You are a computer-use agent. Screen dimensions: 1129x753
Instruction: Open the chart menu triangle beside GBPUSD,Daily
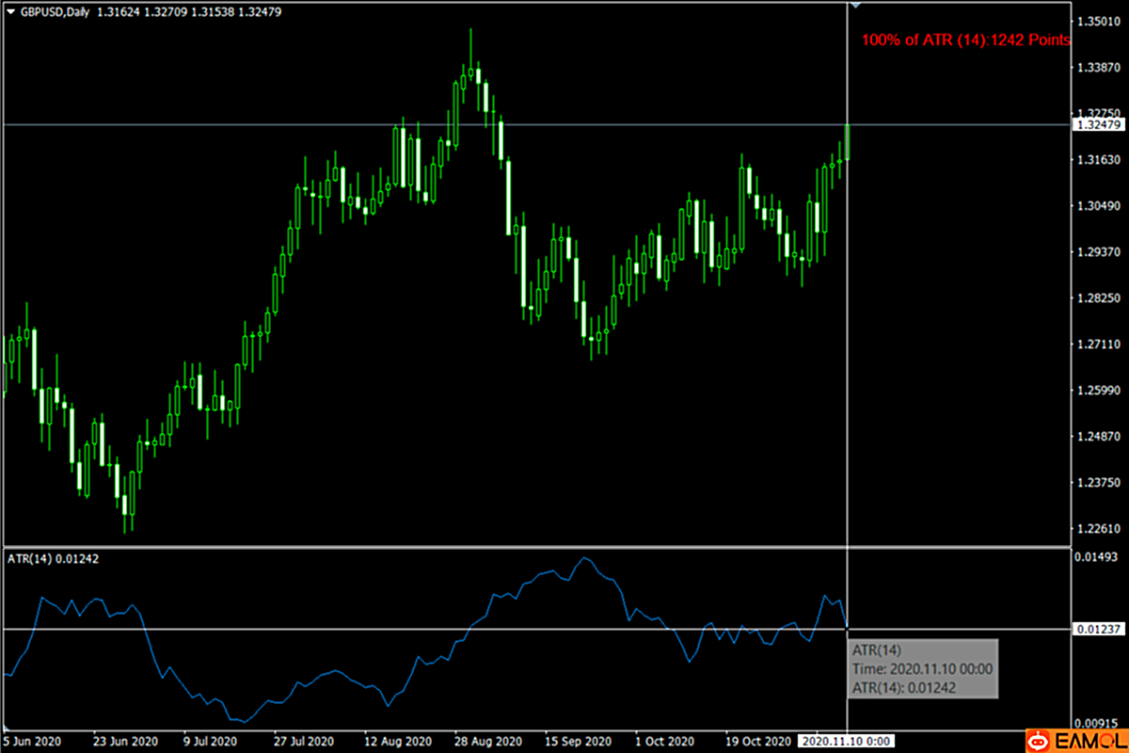click(x=10, y=11)
